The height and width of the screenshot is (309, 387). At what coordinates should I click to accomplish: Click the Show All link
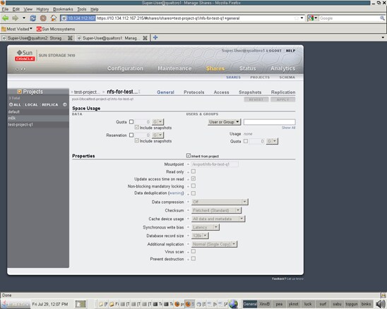click(289, 128)
